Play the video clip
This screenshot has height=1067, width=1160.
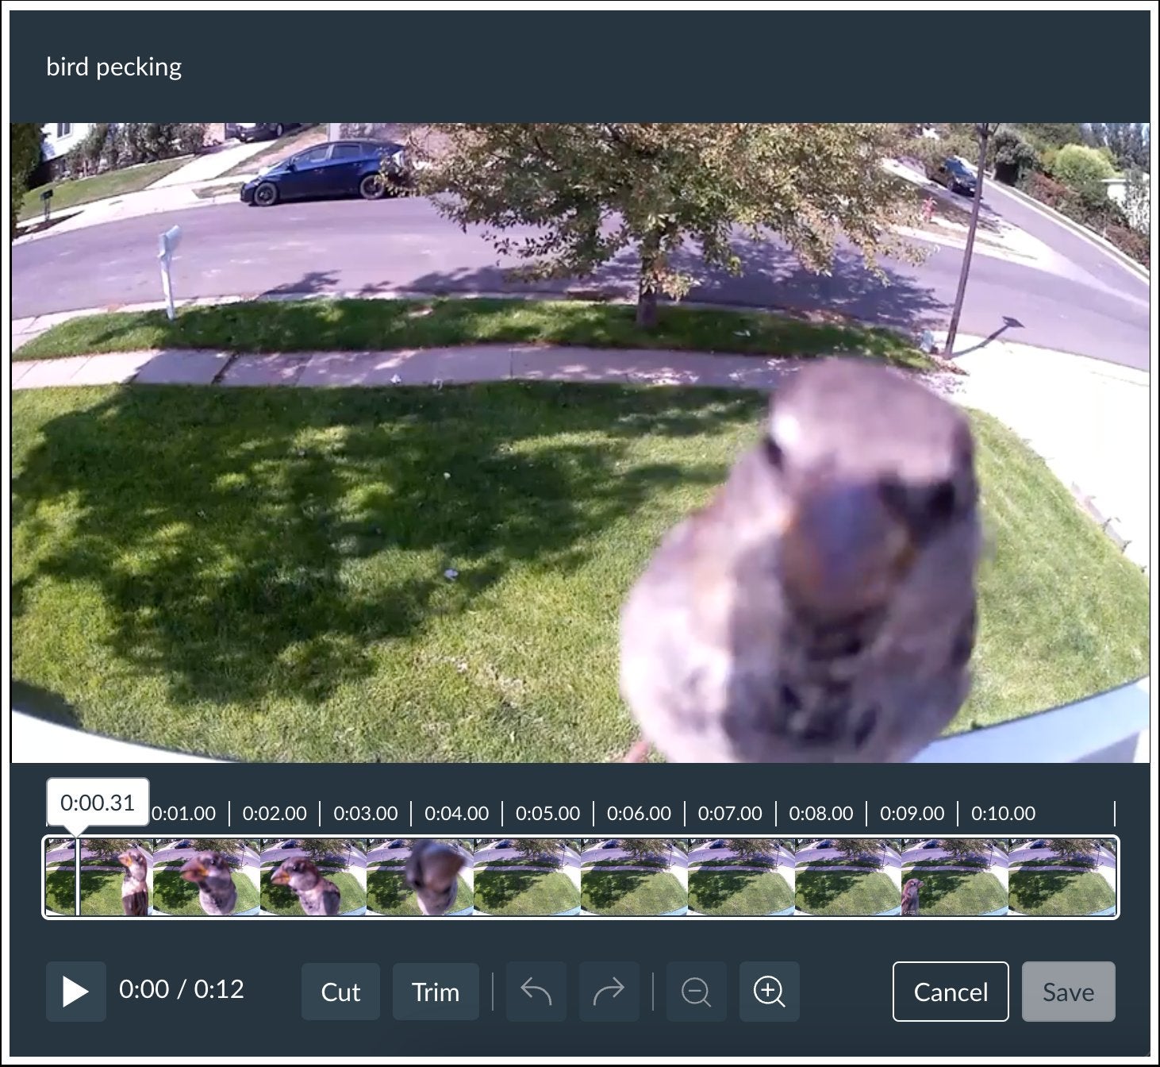[75, 992]
